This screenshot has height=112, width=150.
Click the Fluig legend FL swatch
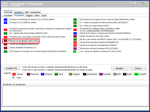click(x=13, y=77)
